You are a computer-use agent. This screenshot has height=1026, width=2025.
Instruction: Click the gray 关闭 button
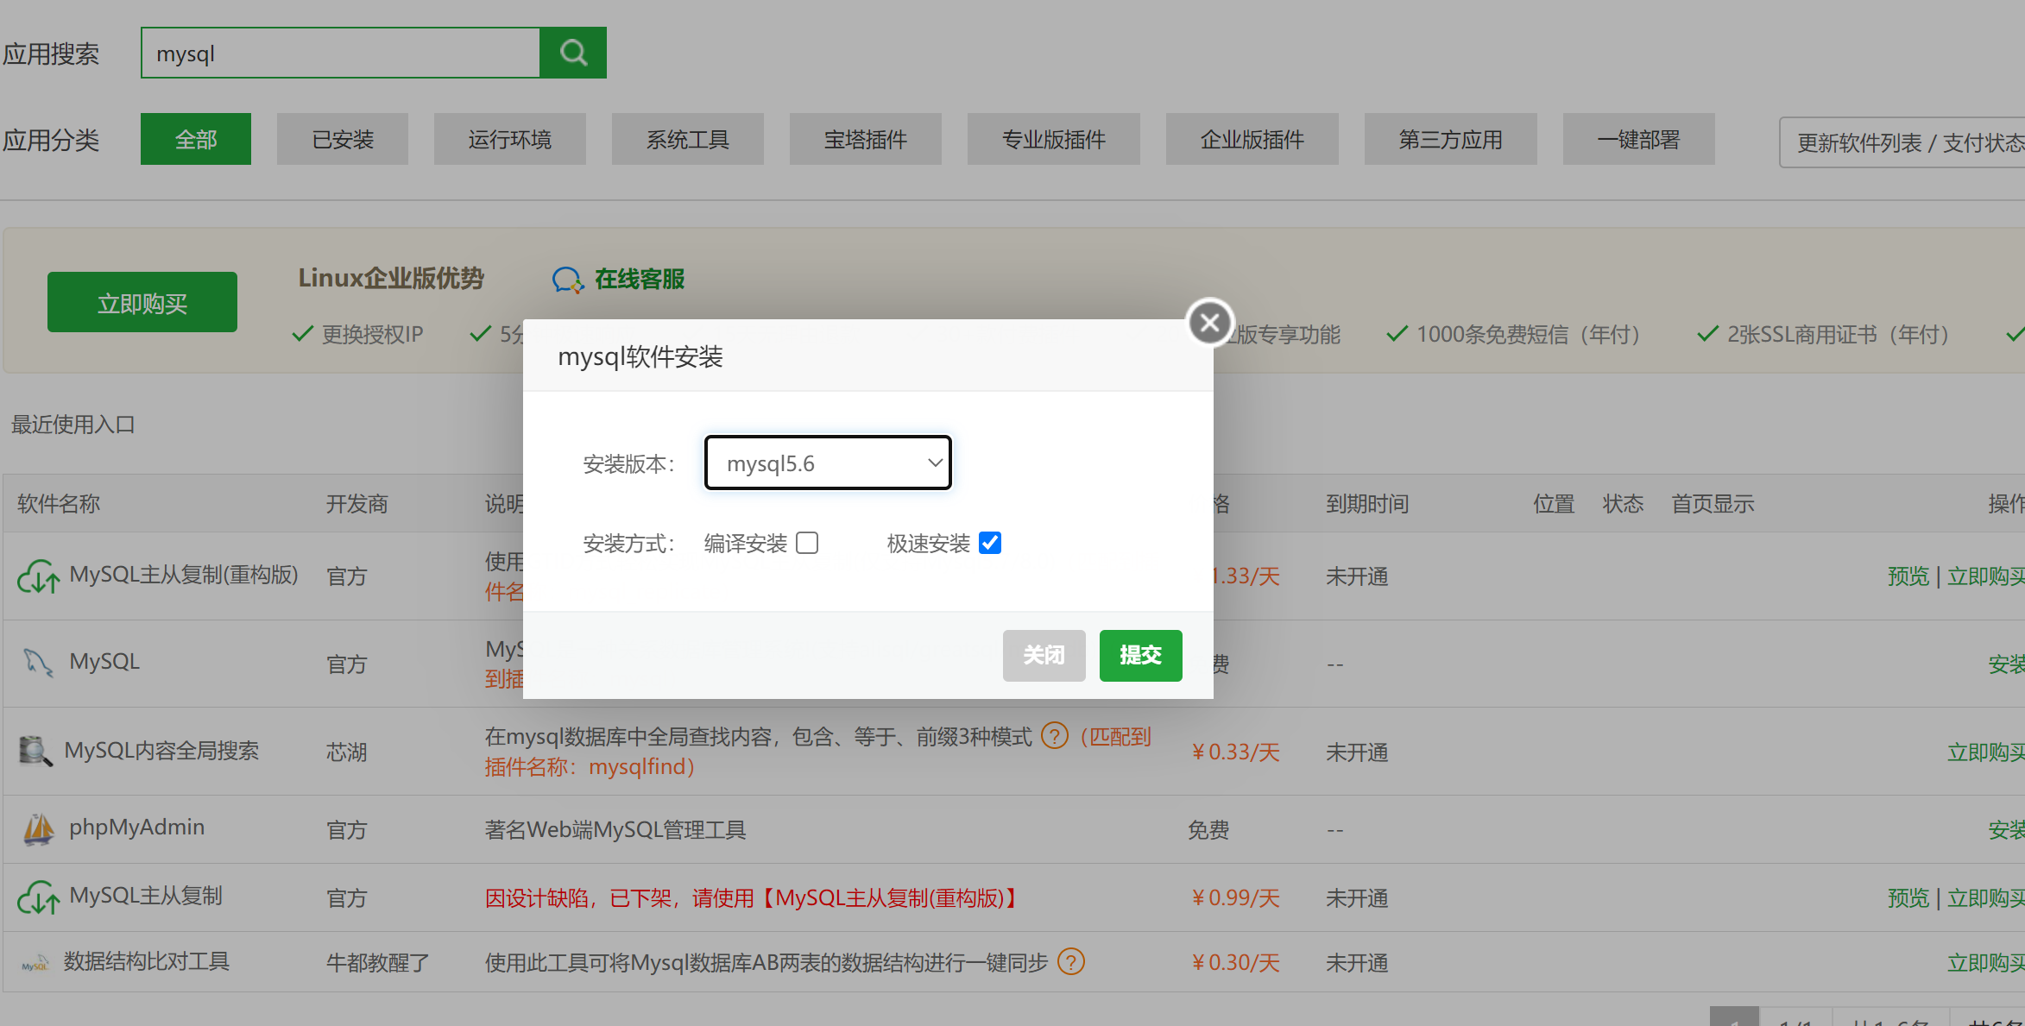(1044, 656)
